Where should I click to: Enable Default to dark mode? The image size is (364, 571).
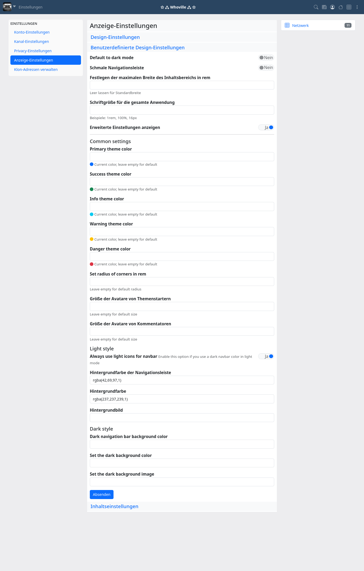[266, 58]
